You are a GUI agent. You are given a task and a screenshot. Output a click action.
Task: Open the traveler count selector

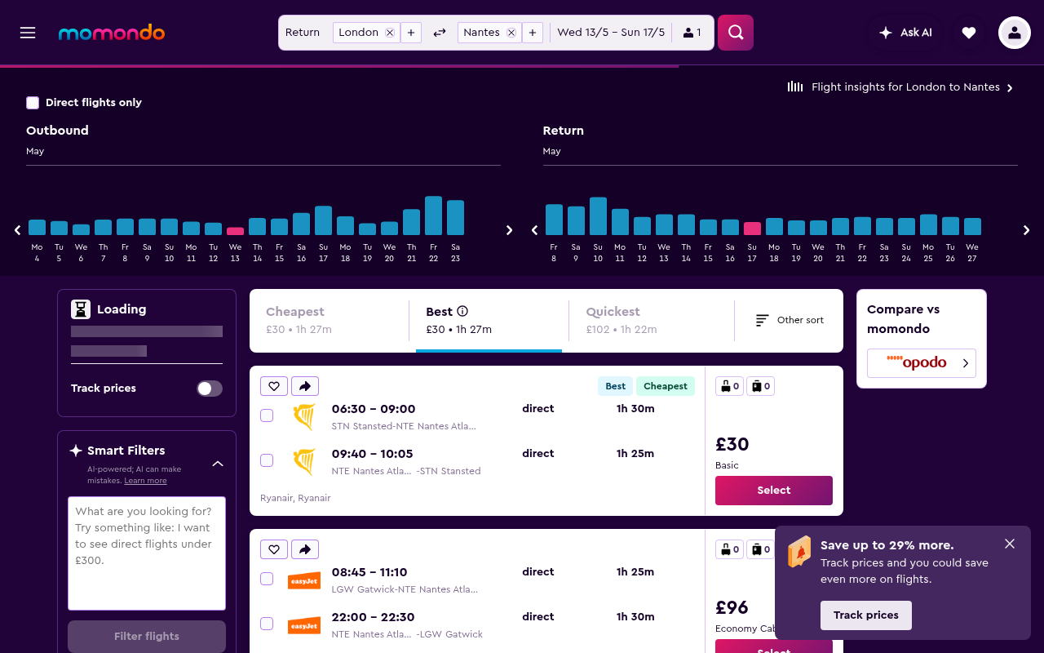point(689,33)
